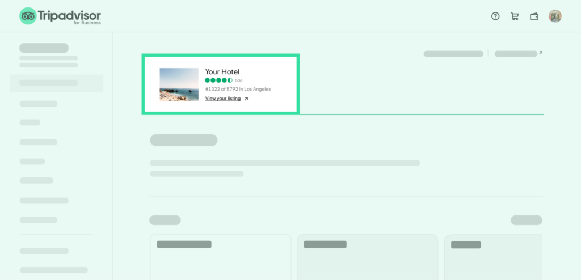The width and height of the screenshot is (581, 280).
Task: Select the first placeholder sidebar item under heading
Action: pyautogui.click(x=39, y=104)
